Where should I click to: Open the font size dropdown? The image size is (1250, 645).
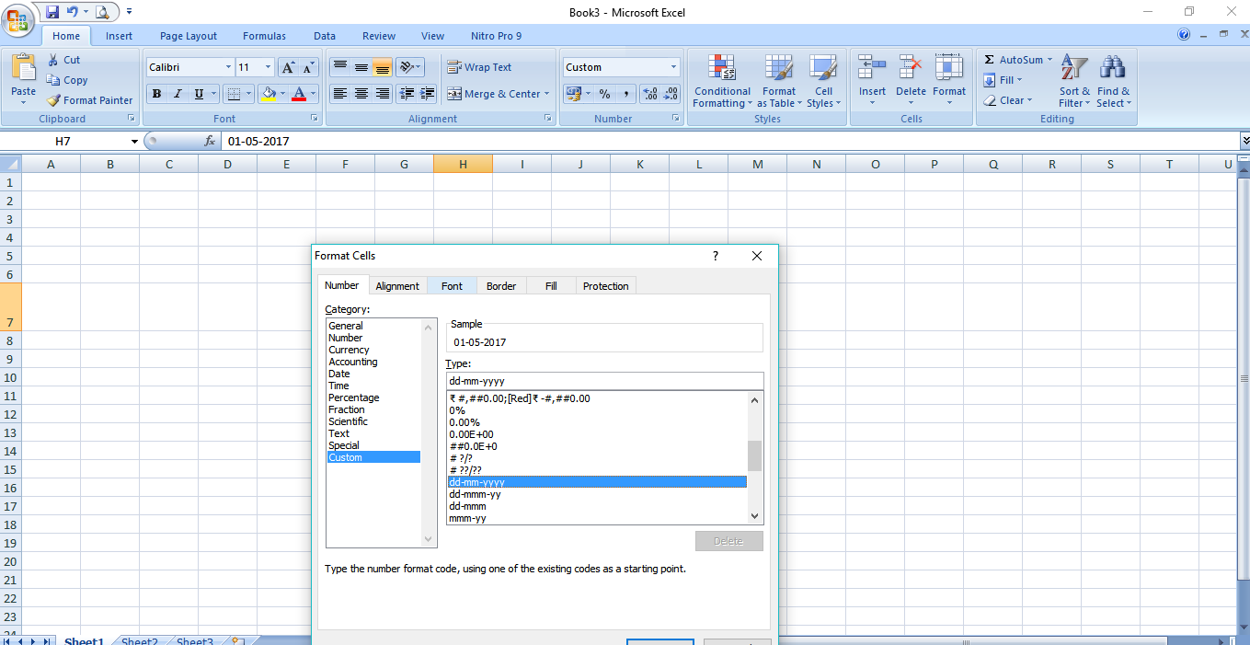pos(266,66)
